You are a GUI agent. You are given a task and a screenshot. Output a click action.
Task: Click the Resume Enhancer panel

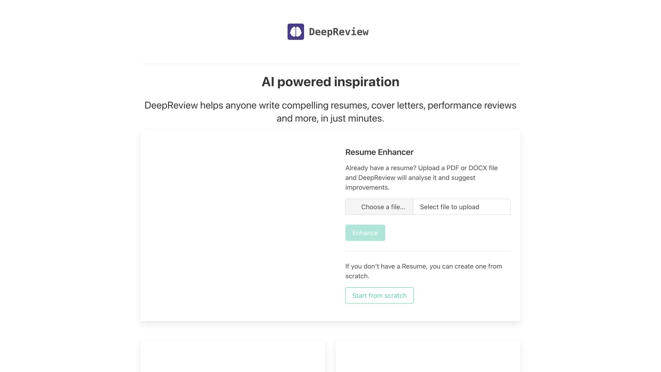tap(330, 226)
